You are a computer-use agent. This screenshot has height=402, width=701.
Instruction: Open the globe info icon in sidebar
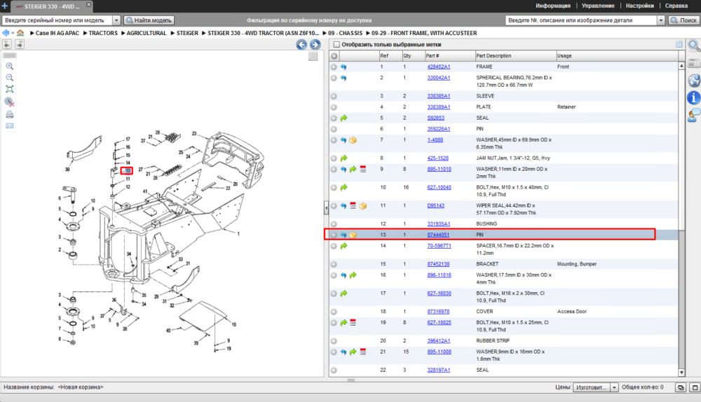[x=694, y=81]
